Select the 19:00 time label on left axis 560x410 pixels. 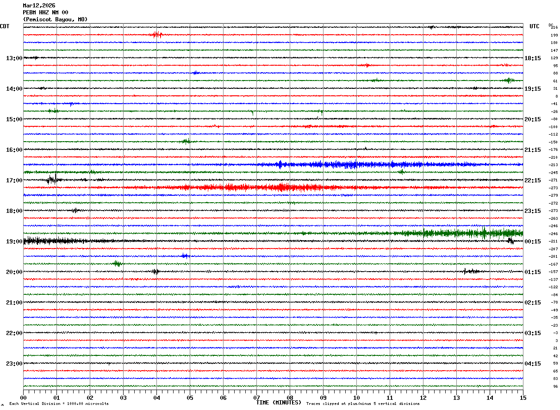(x=14, y=242)
